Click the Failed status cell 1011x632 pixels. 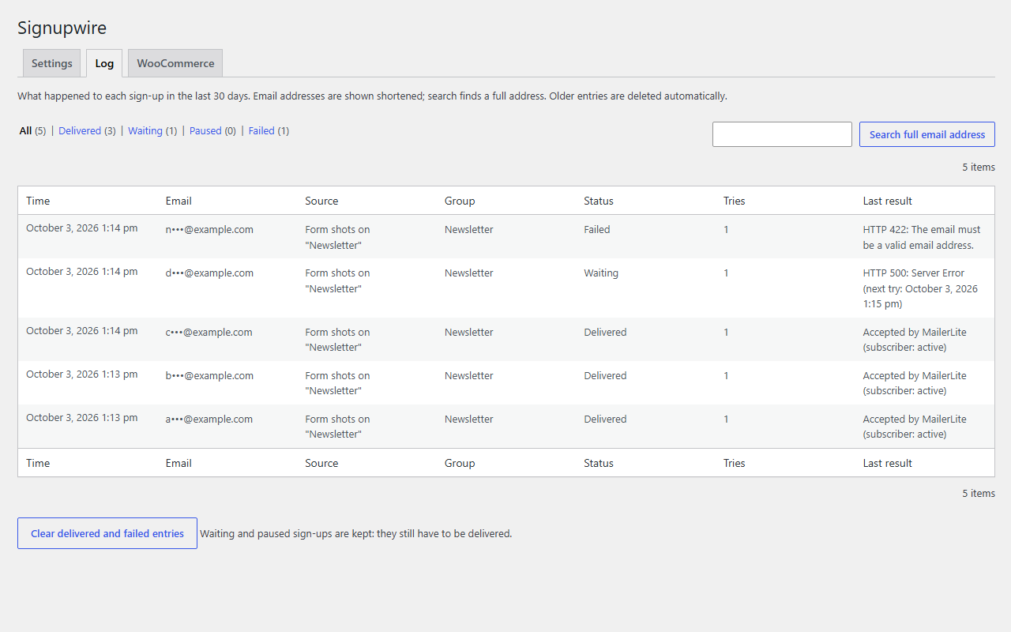(x=597, y=230)
